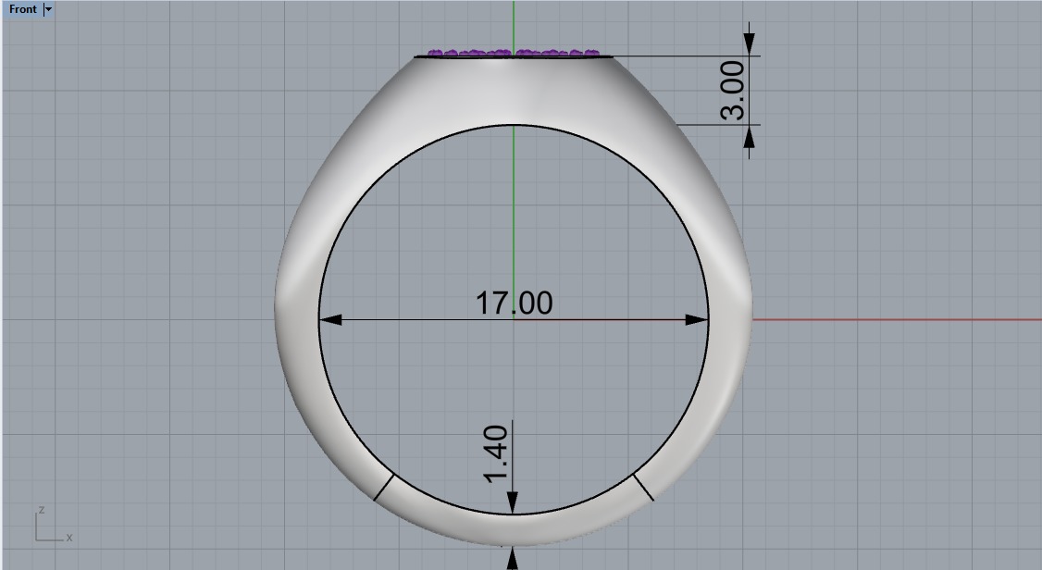Select the 3.00 height dimension text
Image resolution: width=1042 pixels, height=570 pixels.
click(733, 91)
